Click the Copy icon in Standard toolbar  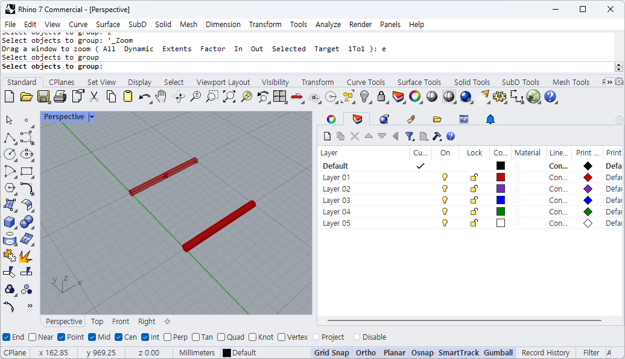(x=111, y=97)
